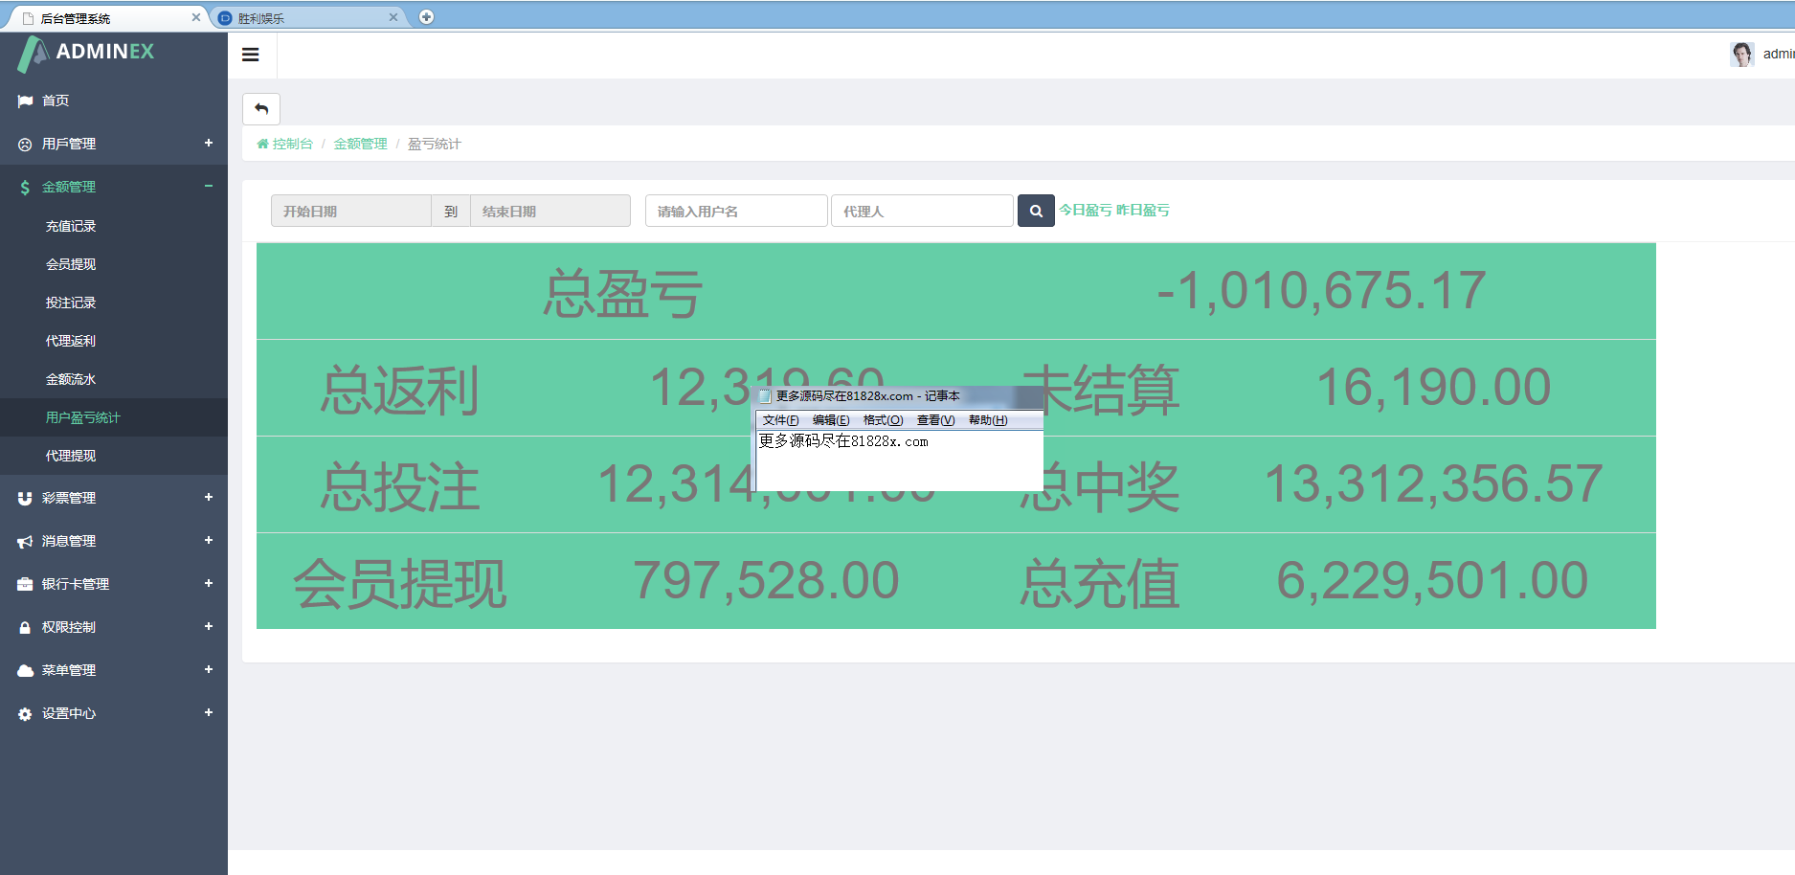This screenshot has width=1795, height=875.
Task: Open 充值记录 in the sidebar
Action: [x=71, y=226]
